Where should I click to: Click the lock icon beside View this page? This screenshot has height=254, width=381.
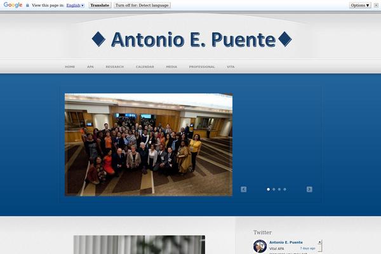click(27, 5)
